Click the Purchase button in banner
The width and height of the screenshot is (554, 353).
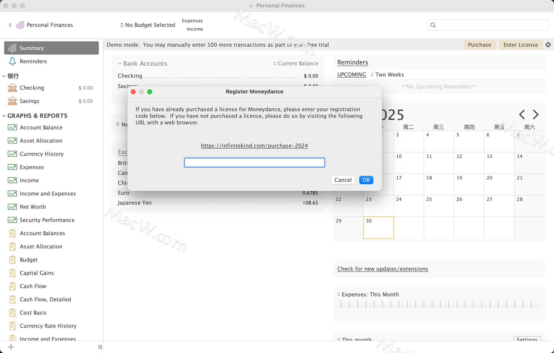point(479,45)
